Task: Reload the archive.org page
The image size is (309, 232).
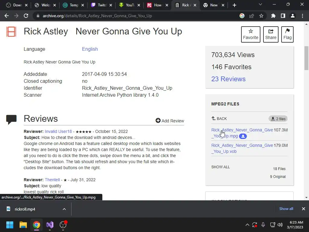Action: (x=26, y=16)
